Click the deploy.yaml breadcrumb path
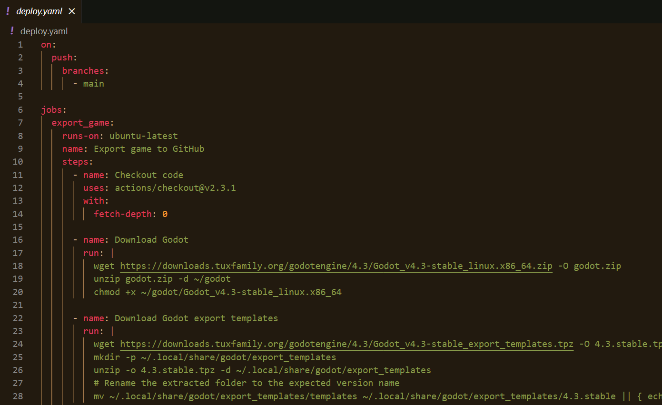 tap(44, 31)
